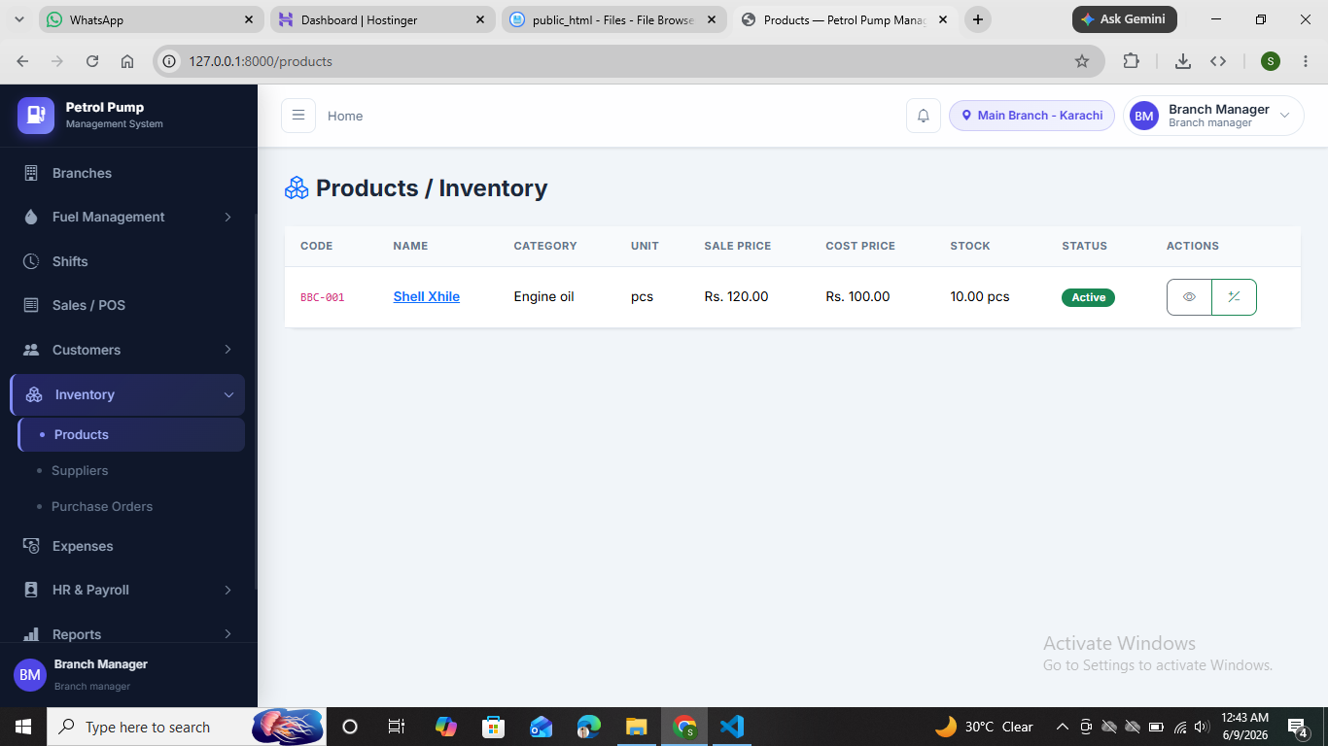This screenshot has height=746, width=1328.
Task: Reload the page with the refresh icon
Action: (92, 61)
